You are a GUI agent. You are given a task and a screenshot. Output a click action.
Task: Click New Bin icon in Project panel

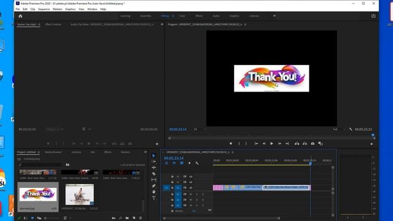pos(127,218)
